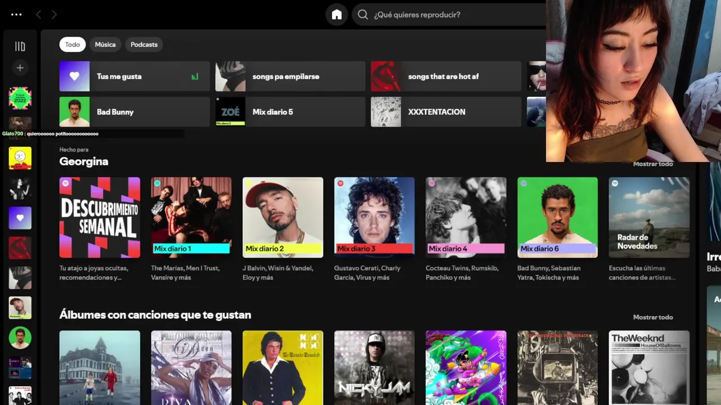This screenshot has width=721, height=405.
Task: Click 'Hecho para' label text
Action: 74,150
